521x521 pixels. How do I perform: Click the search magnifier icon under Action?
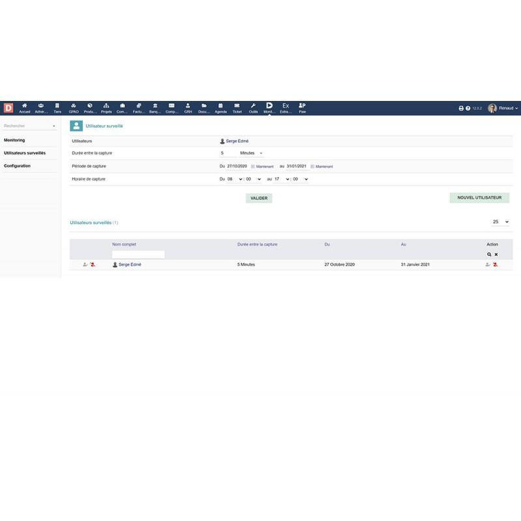point(489,254)
